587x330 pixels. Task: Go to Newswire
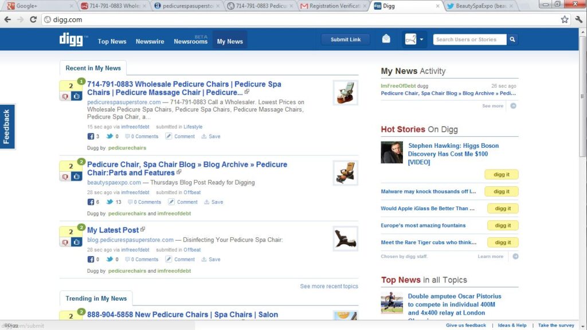pos(150,41)
